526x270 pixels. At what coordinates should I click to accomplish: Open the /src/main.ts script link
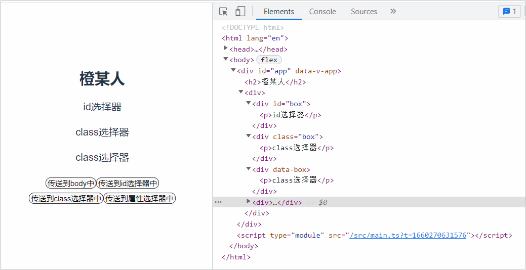point(408,235)
